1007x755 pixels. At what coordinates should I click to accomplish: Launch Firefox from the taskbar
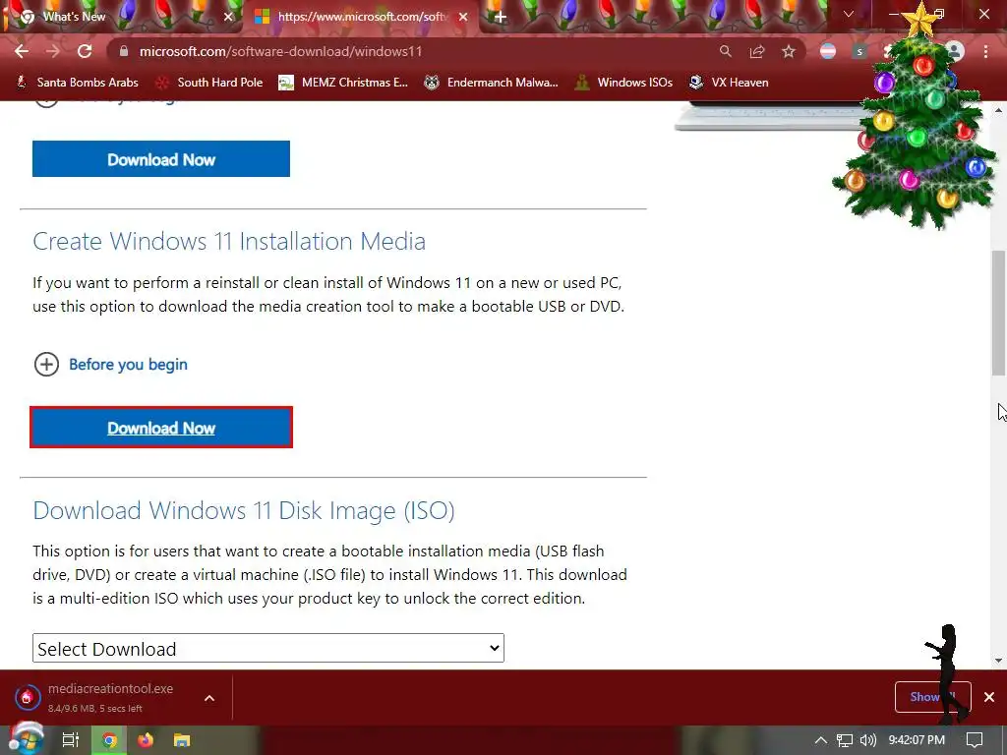tap(146, 740)
